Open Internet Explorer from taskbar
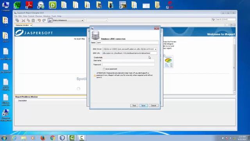This screenshot has height=141, width=250. click(x=14, y=138)
